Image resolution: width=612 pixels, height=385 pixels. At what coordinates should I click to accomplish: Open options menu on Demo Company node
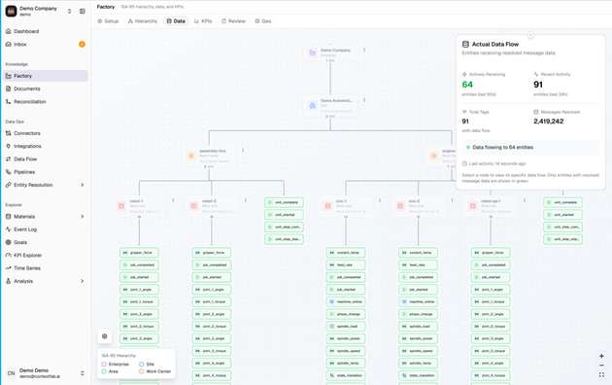coord(364,50)
